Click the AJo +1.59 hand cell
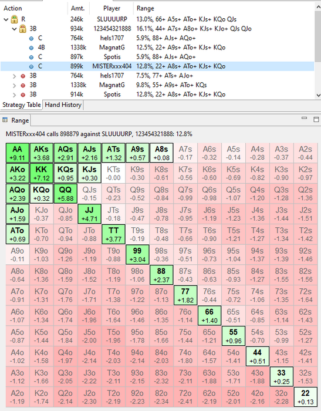The width and height of the screenshot is (321, 411). coord(17,214)
